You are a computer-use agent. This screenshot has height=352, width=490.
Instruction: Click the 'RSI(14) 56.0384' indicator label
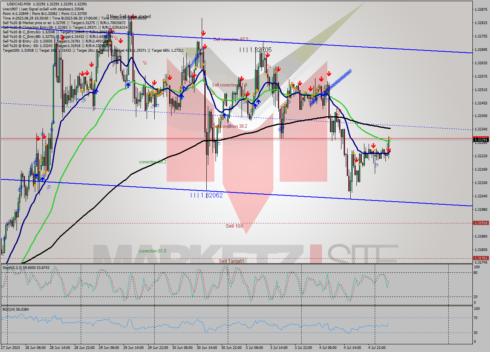tap(16, 309)
